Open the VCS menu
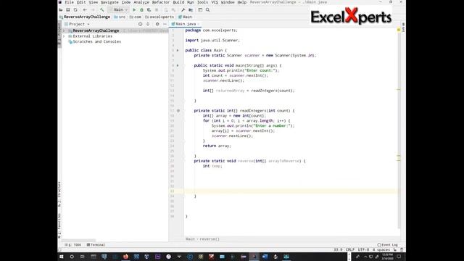This screenshot has height=261, width=464. (215, 2)
